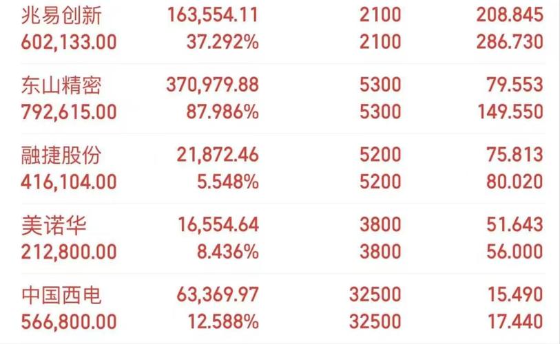Select the 163,554.11 profit figure
This screenshot has height=344, width=560.
[213, 15]
